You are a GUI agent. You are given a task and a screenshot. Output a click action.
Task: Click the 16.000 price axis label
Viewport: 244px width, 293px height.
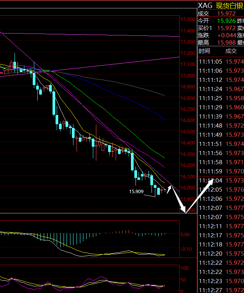tap(188, 187)
